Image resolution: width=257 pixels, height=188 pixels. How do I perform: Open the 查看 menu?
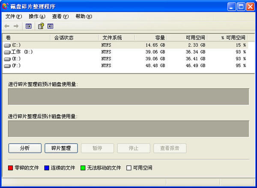click(60, 17)
